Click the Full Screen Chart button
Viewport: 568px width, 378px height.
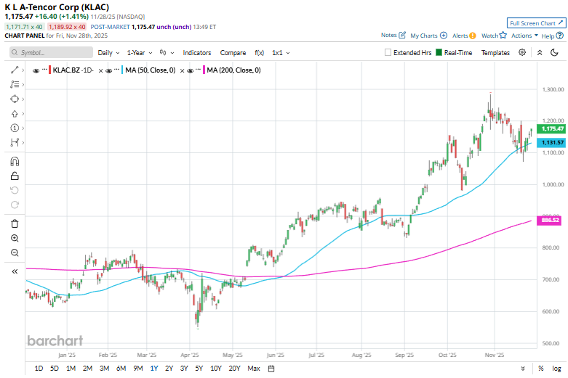point(535,23)
